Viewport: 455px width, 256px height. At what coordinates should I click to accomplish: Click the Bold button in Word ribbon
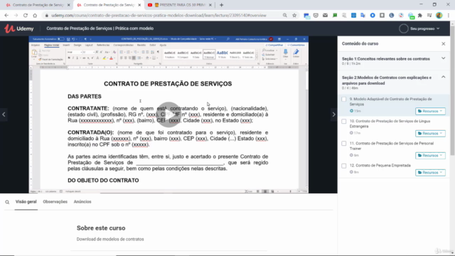[x=69, y=58]
